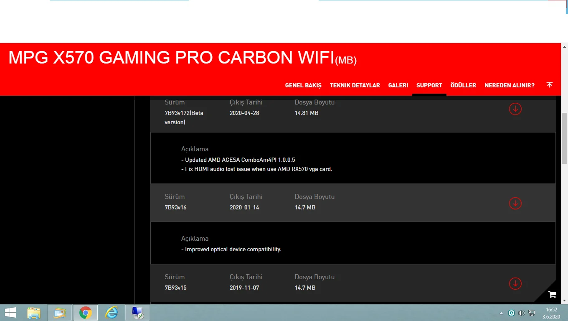This screenshot has width=568, height=321.
Task: Launch Internet Explorer from the taskbar
Action: 111,313
